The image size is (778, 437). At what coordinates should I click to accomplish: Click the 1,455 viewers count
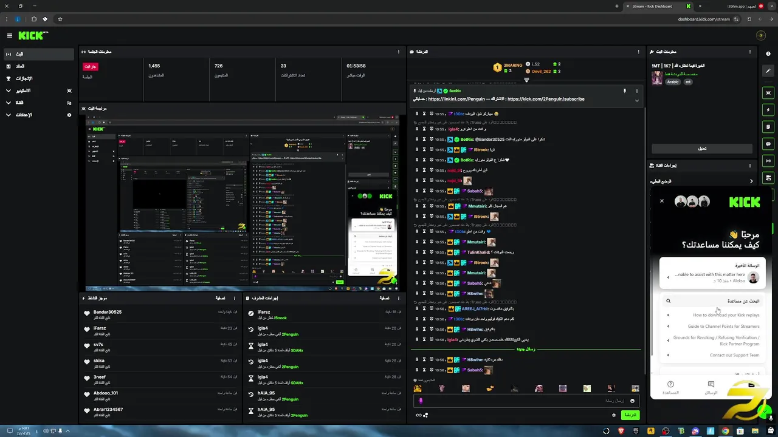154,66
